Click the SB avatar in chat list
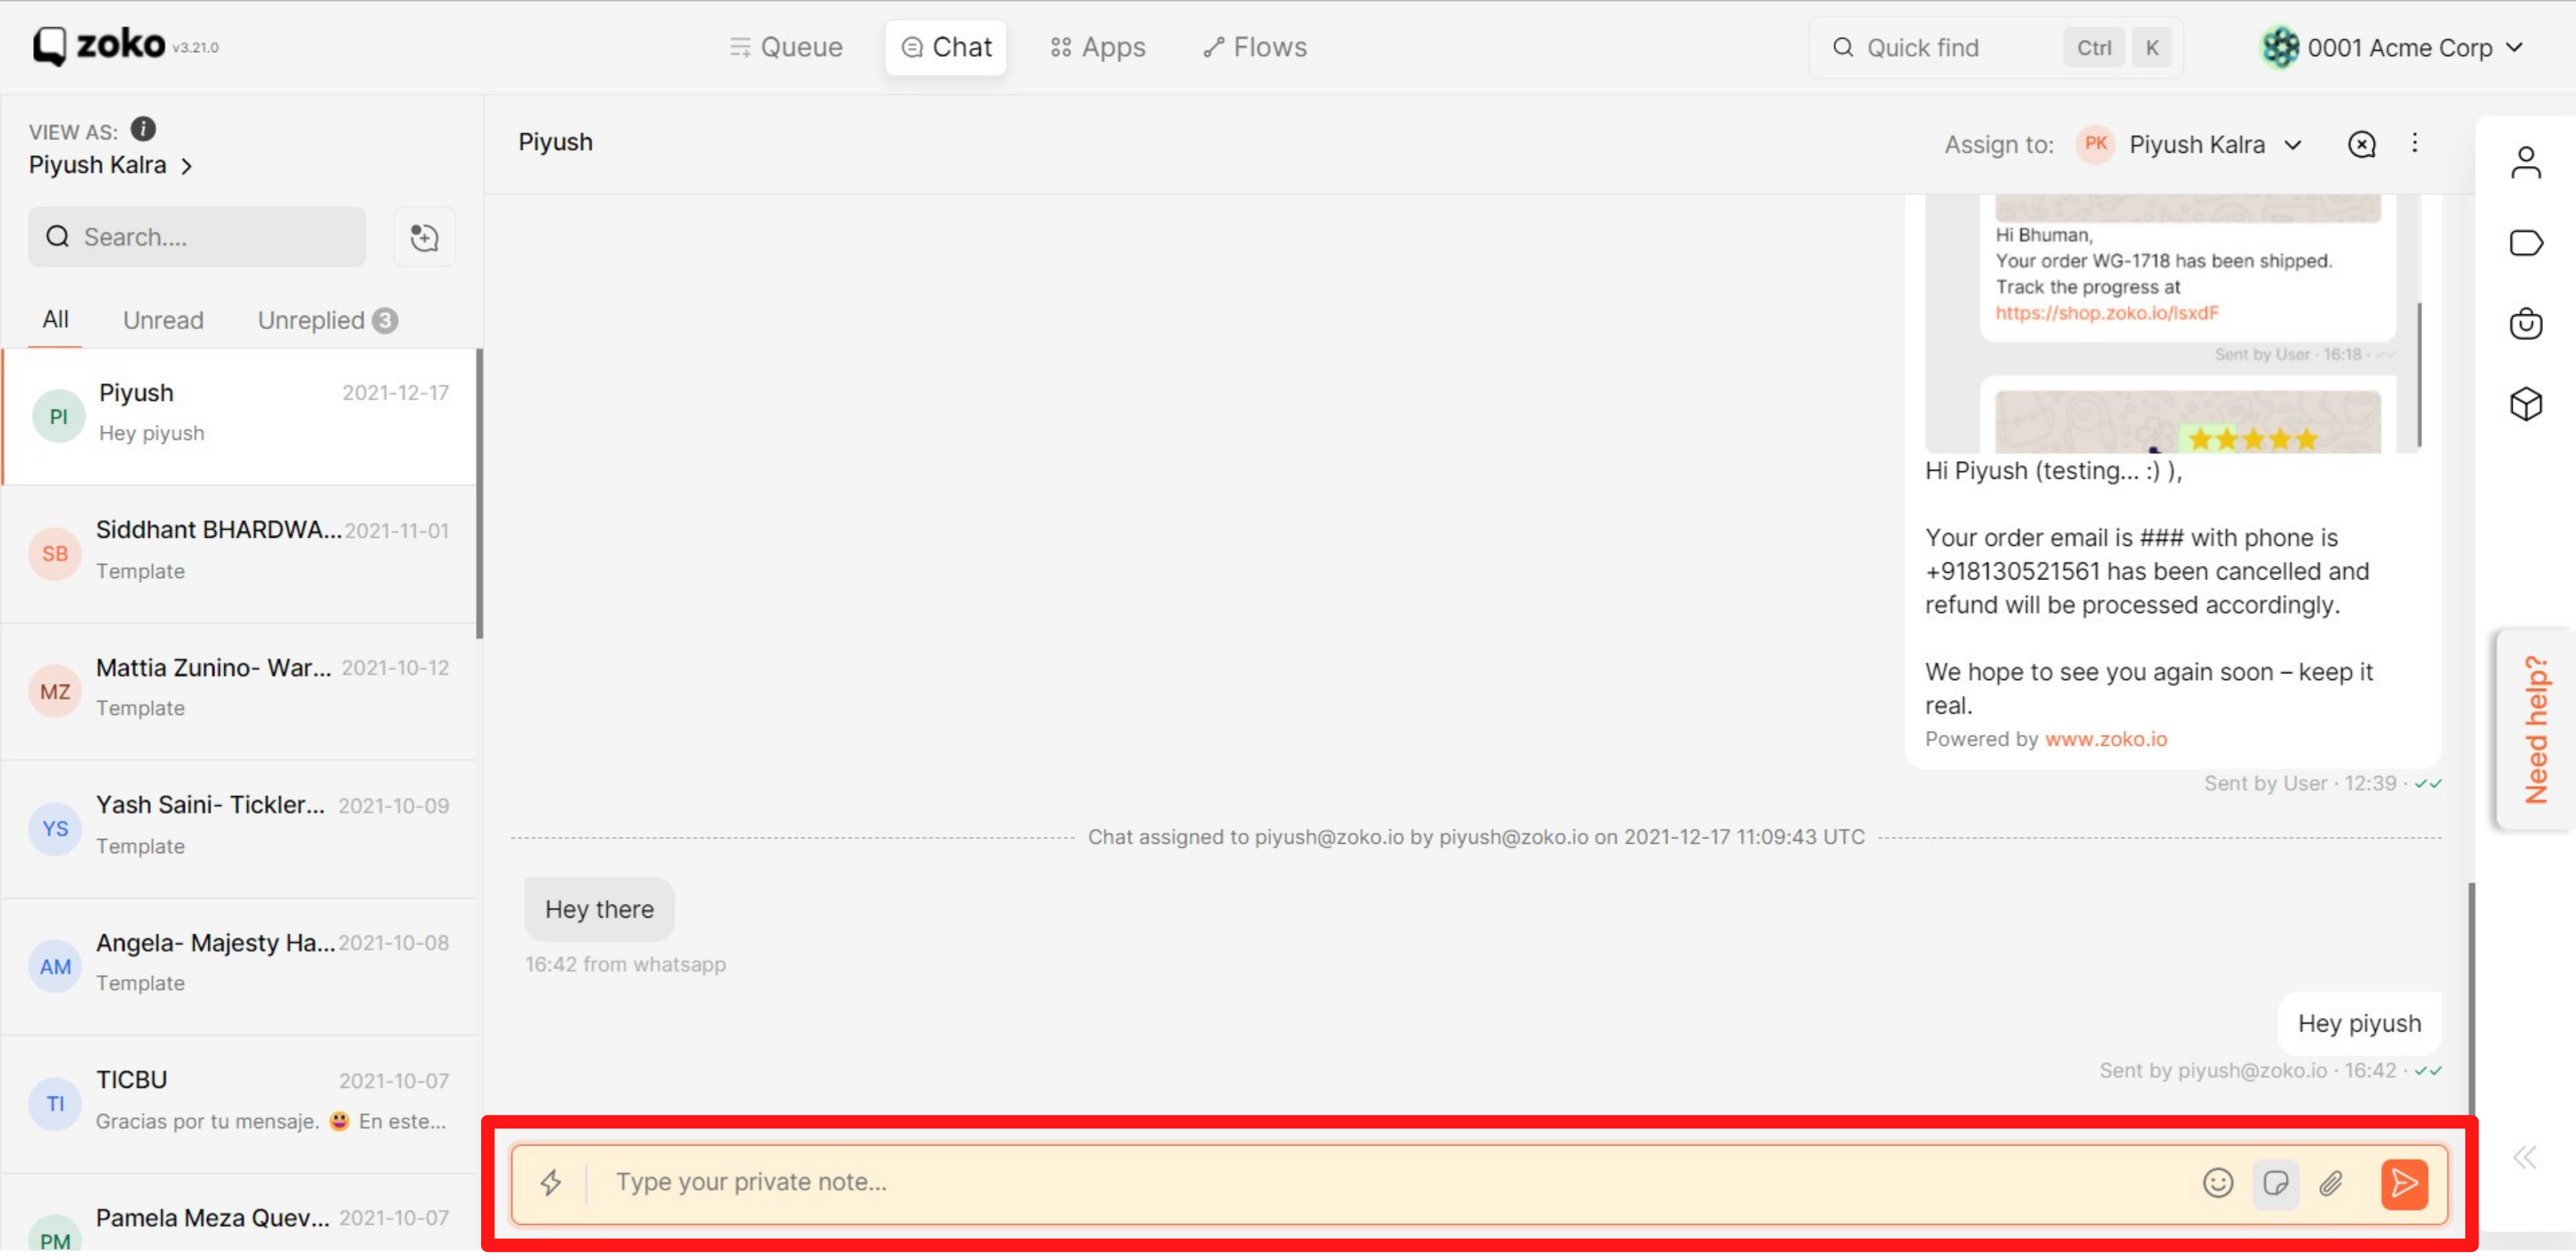This screenshot has height=1260, width=2576. 55,554
